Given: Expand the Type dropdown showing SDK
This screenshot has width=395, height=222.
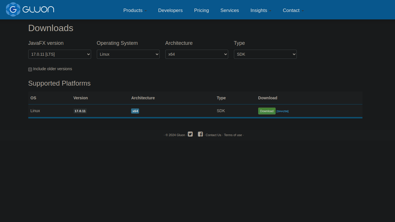Looking at the screenshot, I should coord(265,54).
